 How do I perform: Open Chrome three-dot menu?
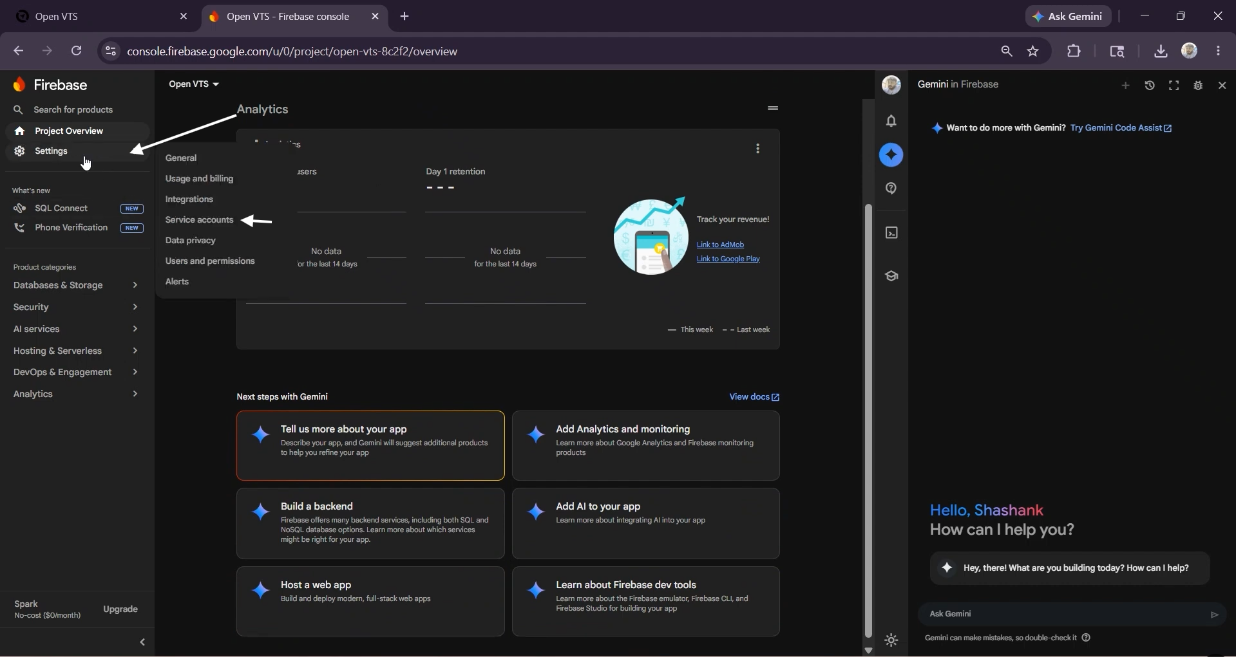point(1219,51)
